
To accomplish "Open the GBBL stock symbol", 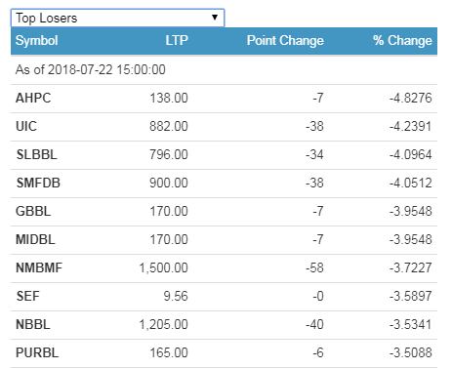I will pos(33,211).
